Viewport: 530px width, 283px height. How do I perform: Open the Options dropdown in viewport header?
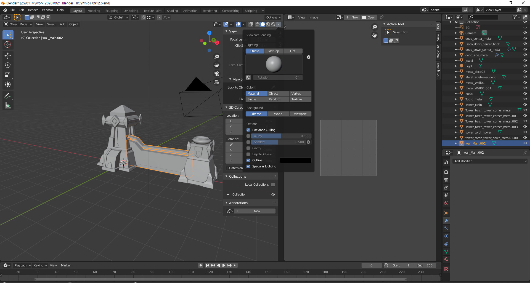coord(273,17)
